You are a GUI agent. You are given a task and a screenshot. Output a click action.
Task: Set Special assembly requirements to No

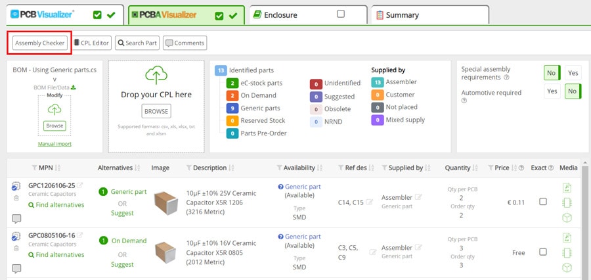tap(552, 73)
